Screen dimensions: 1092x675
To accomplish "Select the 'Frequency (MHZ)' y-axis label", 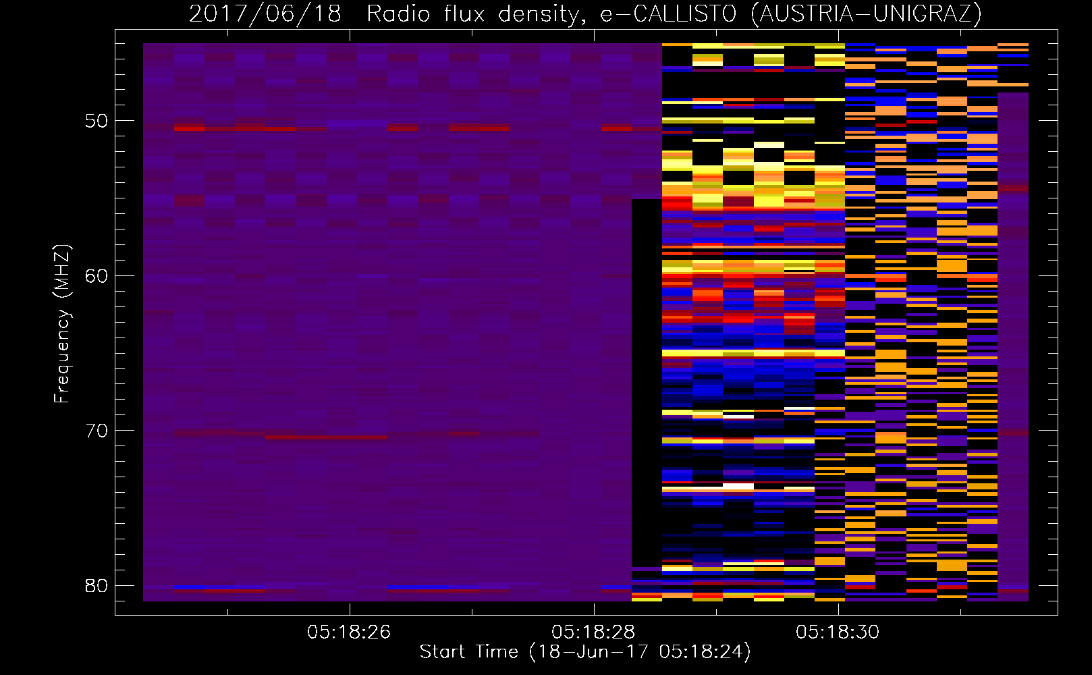I will (x=62, y=324).
